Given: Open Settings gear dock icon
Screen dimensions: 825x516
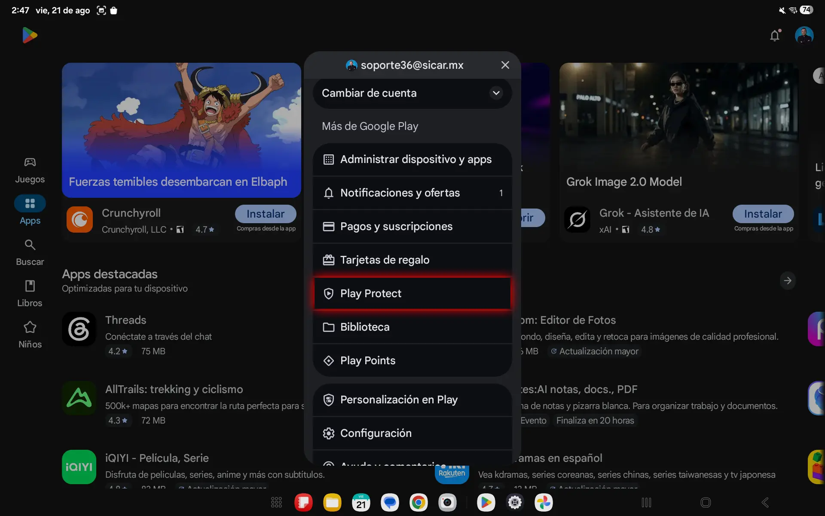Looking at the screenshot, I should 515,502.
